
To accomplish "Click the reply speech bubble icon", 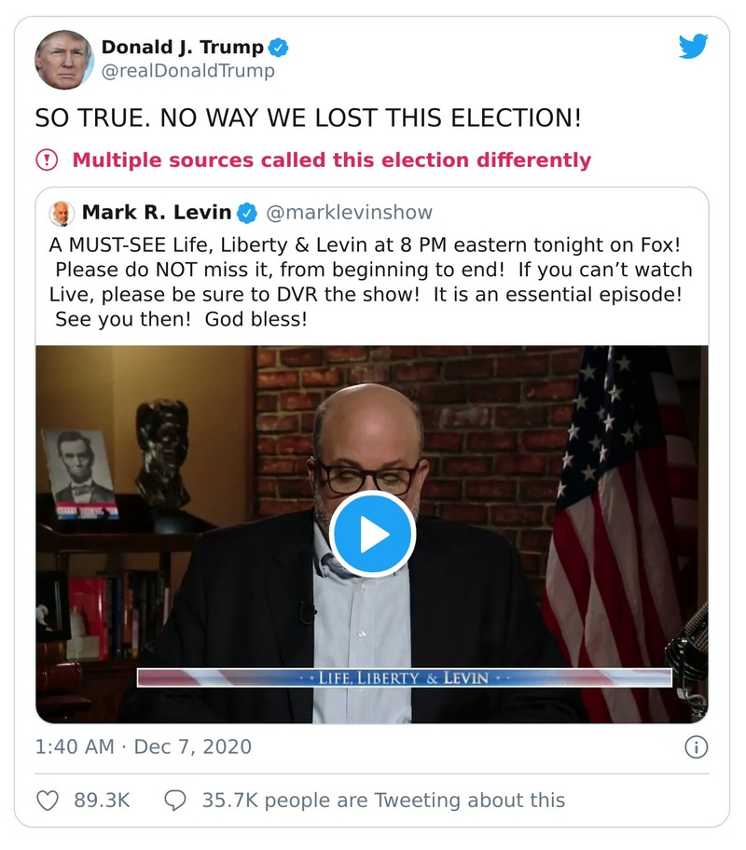I will pyautogui.click(x=175, y=801).
